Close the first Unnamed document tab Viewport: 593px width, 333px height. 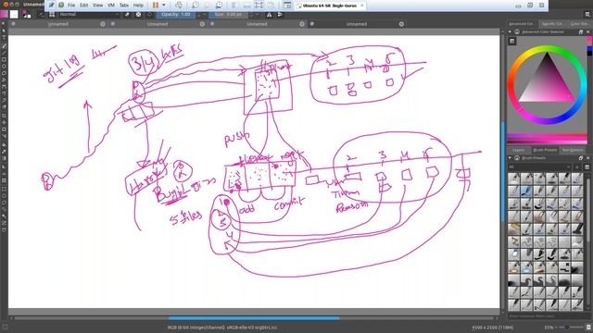click(103, 24)
